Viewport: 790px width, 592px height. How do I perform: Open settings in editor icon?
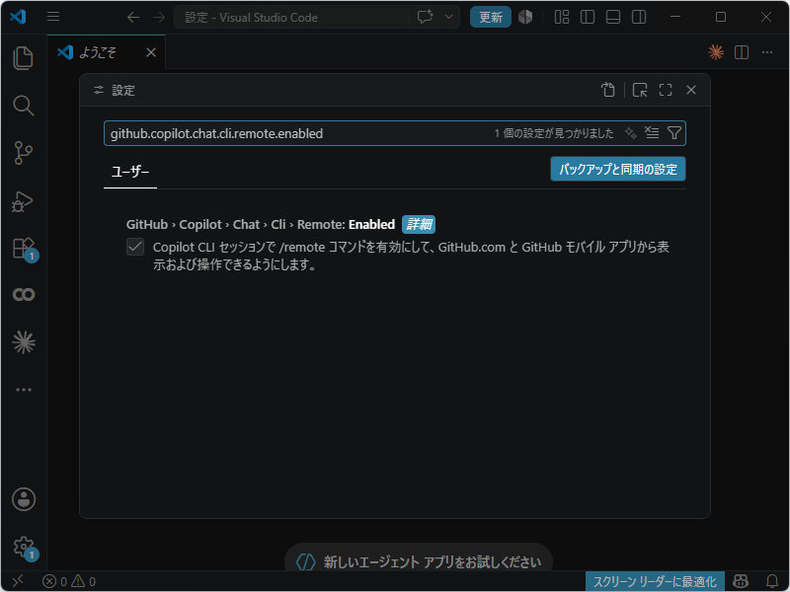[640, 90]
